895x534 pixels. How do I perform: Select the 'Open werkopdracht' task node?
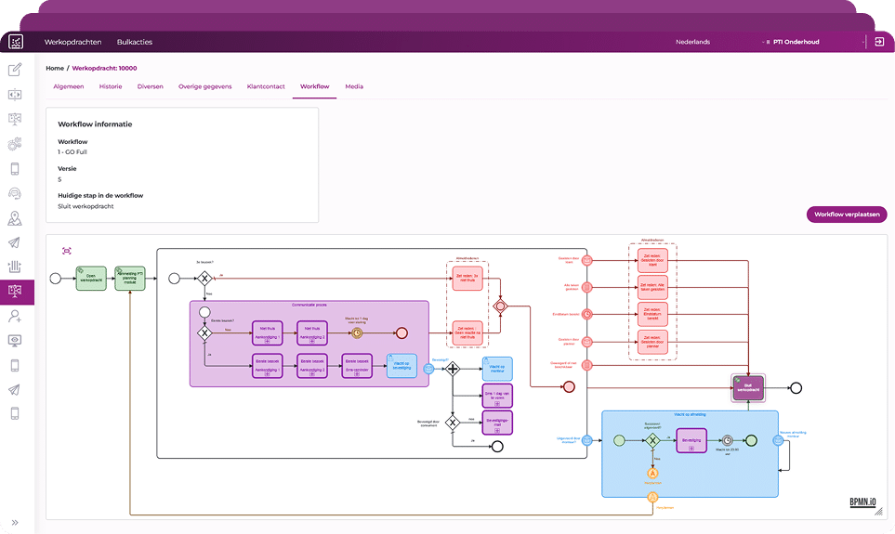91,279
